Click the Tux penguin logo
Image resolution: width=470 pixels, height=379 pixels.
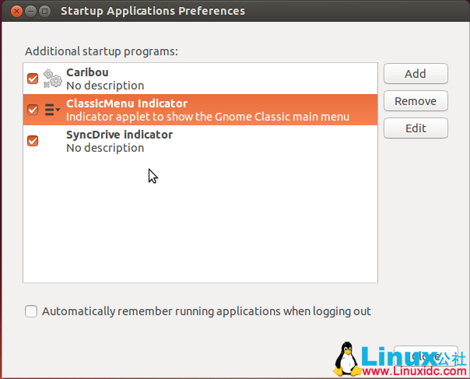[x=346, y=360]
